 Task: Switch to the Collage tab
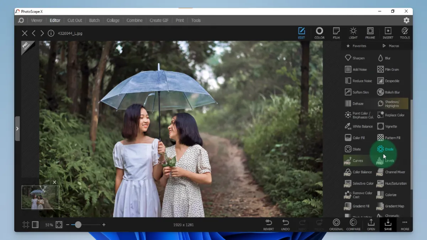[x=113, y=20]
